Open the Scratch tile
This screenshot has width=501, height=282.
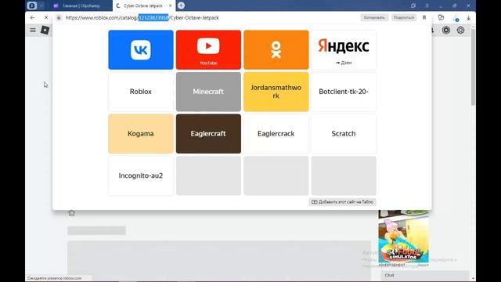click(344, 134)
